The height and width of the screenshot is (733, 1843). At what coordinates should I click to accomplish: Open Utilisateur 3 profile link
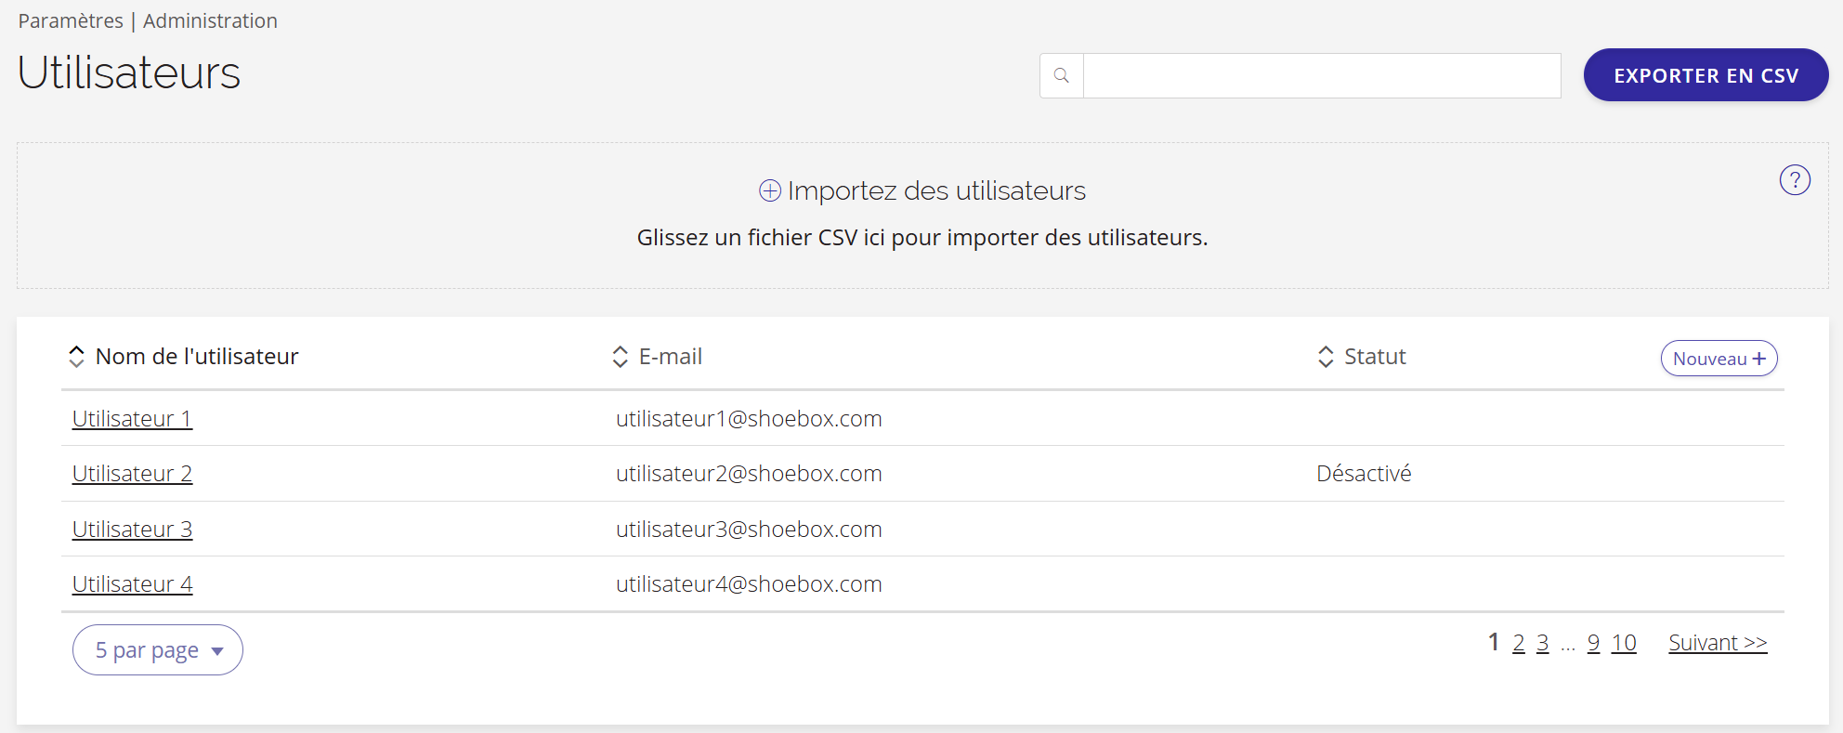tap(132, 530)
